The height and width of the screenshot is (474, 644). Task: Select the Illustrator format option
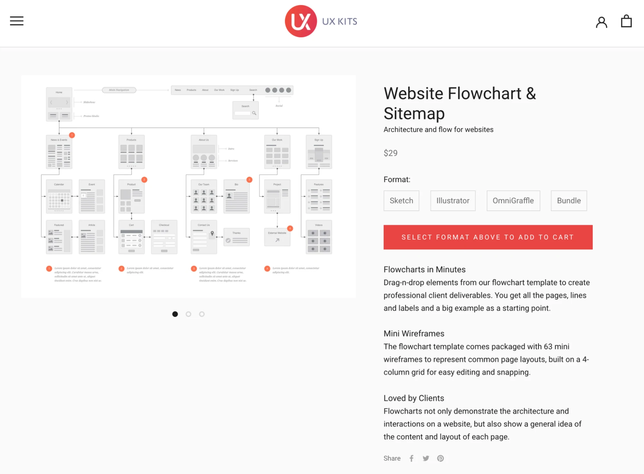click(453, 200)
